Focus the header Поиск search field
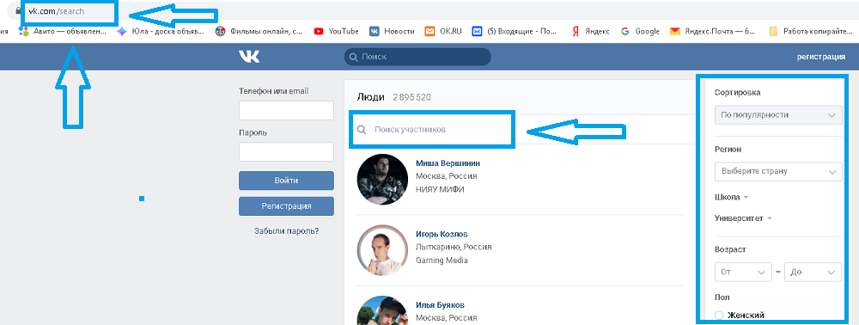Screen dimensions: 859x325 point(417,57)
